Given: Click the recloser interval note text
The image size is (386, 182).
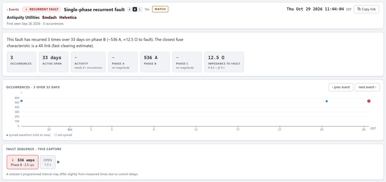Looking at the screenshot, I should coord(72,174).
